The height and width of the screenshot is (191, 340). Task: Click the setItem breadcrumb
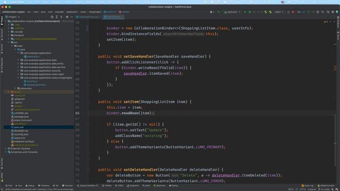(124, 12)
